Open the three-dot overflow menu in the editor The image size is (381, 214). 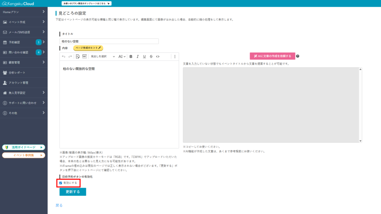(x=175, y=56)
